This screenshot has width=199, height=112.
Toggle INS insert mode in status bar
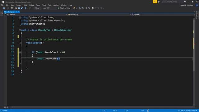click(143, 111)
